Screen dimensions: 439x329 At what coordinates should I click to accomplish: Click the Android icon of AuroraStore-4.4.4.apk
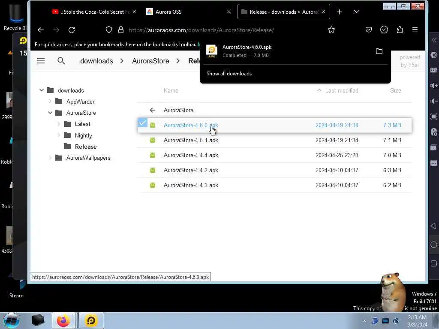click(x=153, y=155)
